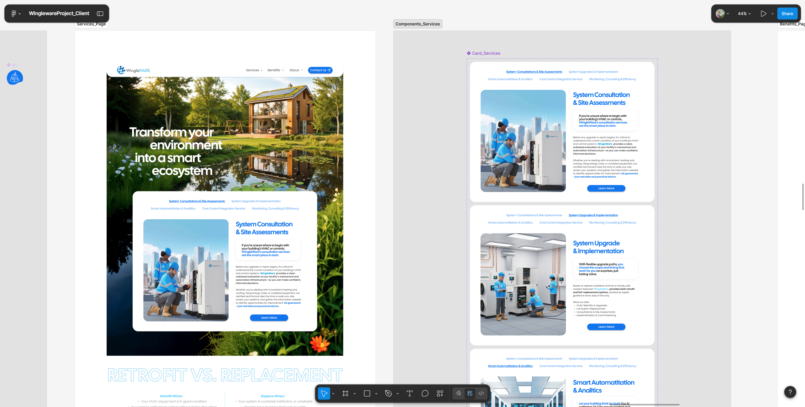Open the Figma main menu logo
805x407 pixels.
[14, 14]
